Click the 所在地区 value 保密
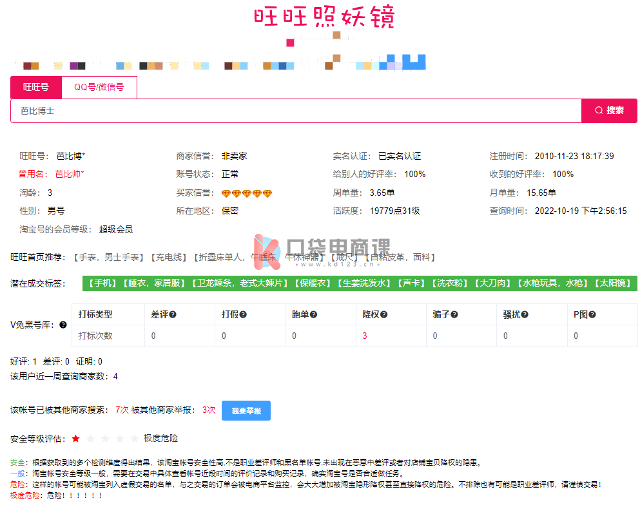The image size is (640, 505). point(230,211)
